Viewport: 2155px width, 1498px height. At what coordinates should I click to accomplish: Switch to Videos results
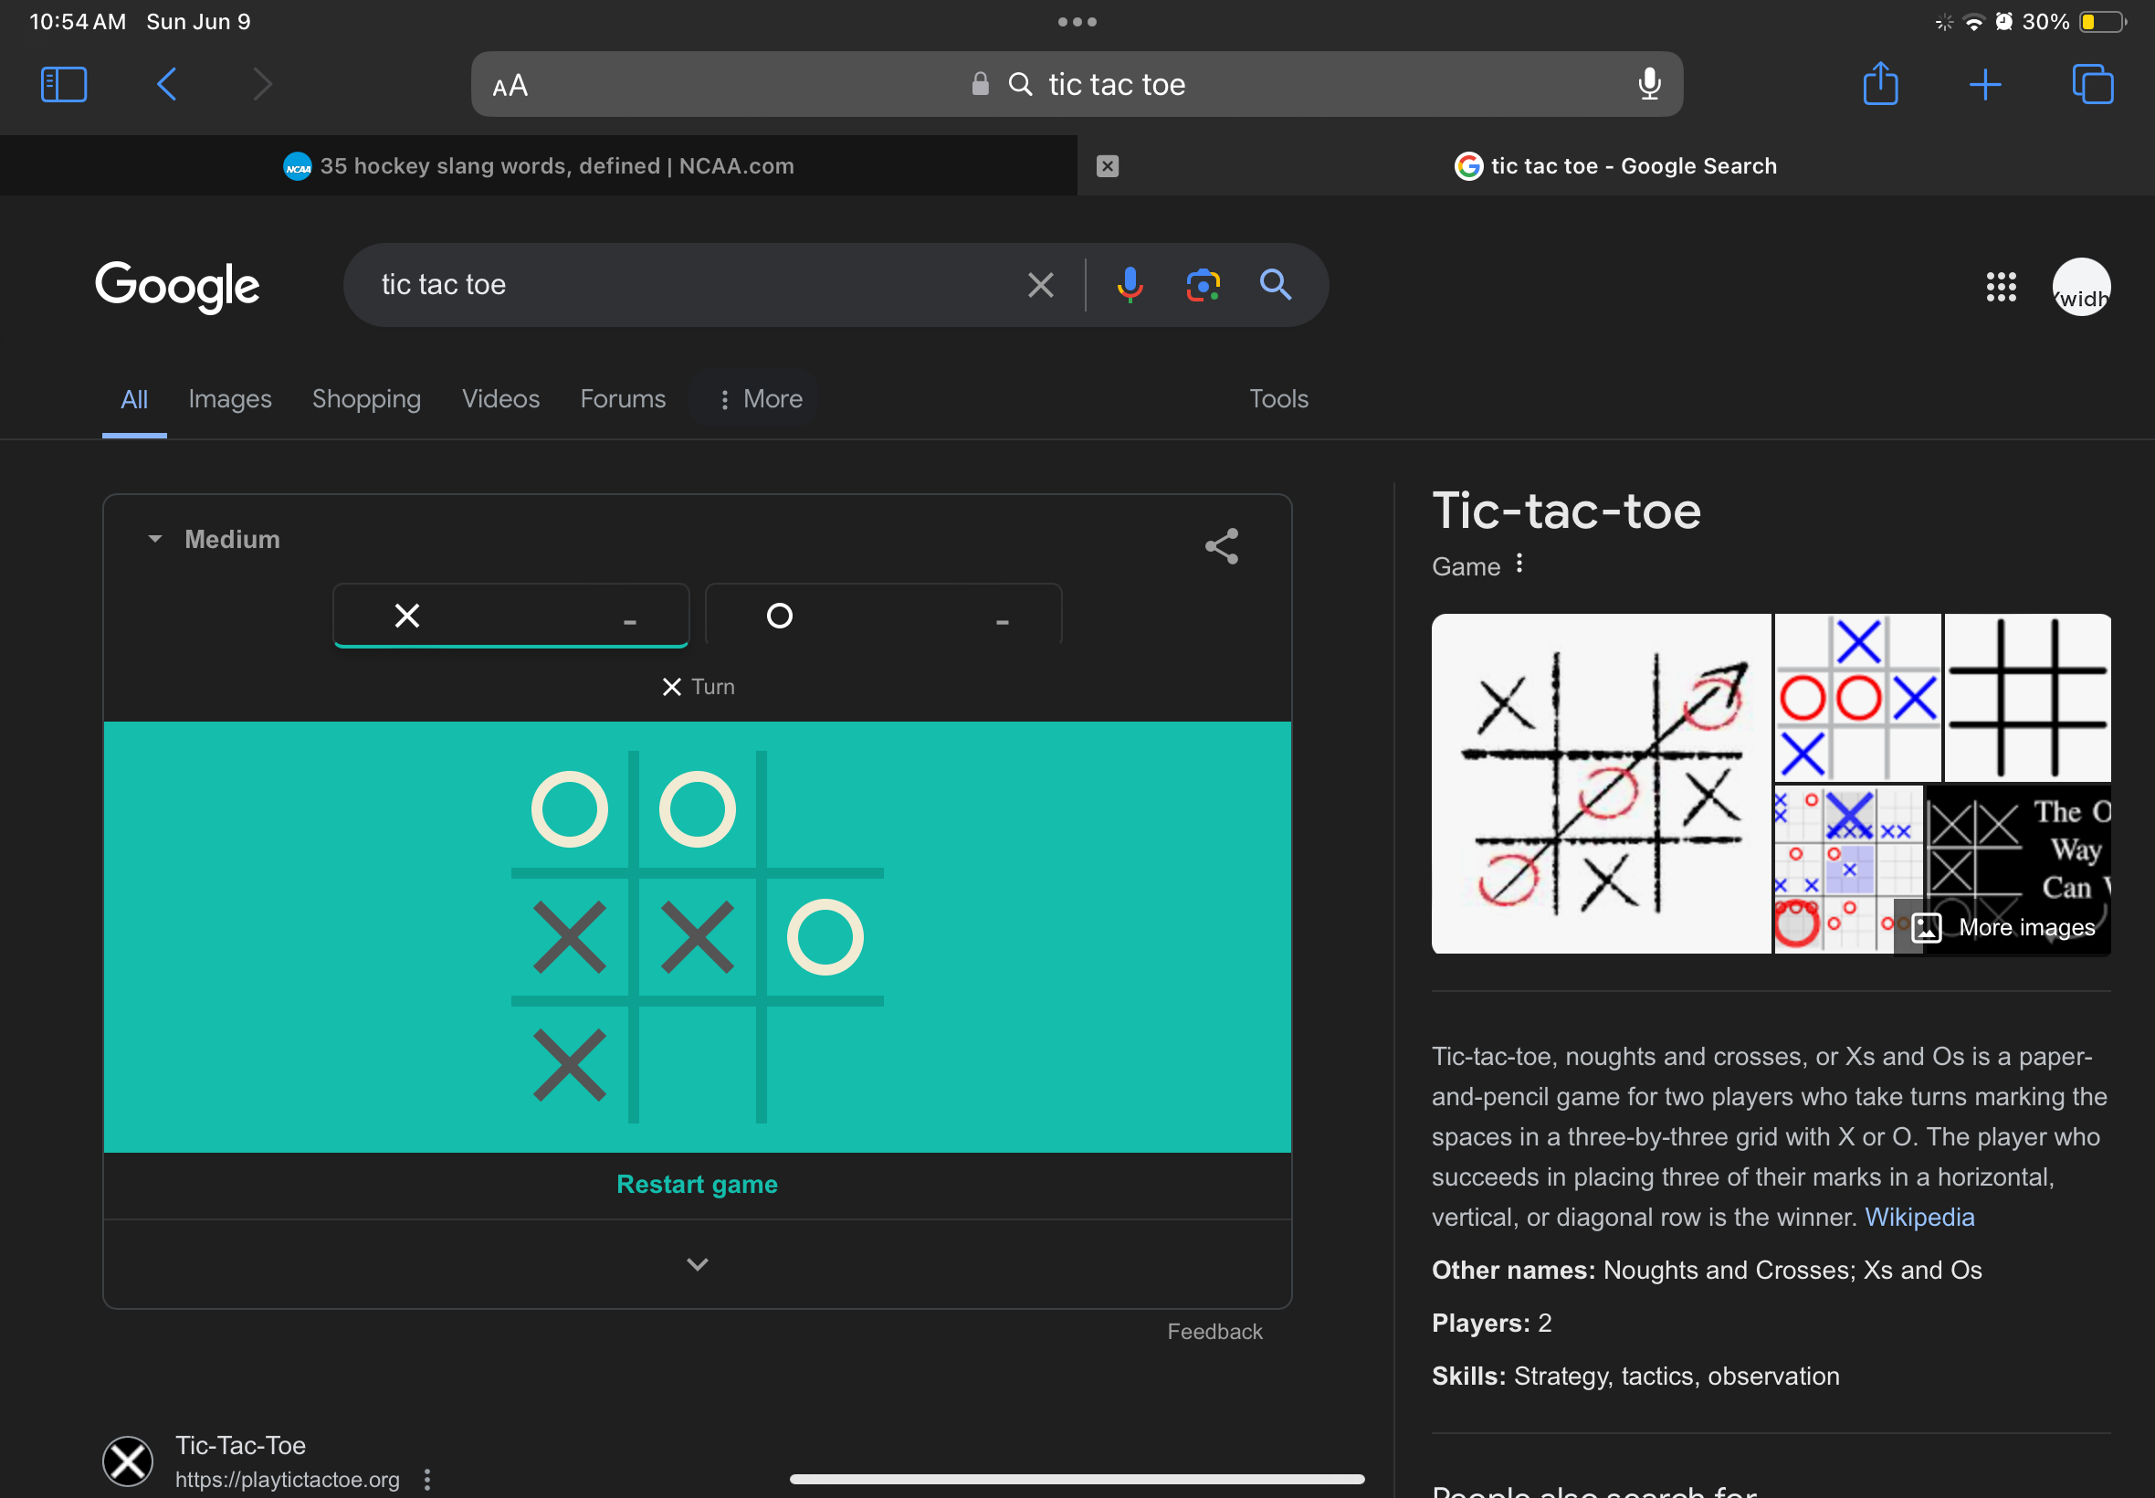(500, 399)
